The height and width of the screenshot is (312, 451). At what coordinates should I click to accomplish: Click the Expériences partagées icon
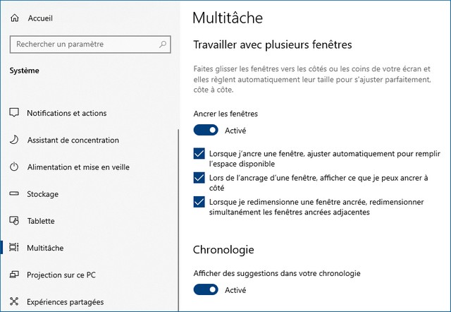[14, 302]
